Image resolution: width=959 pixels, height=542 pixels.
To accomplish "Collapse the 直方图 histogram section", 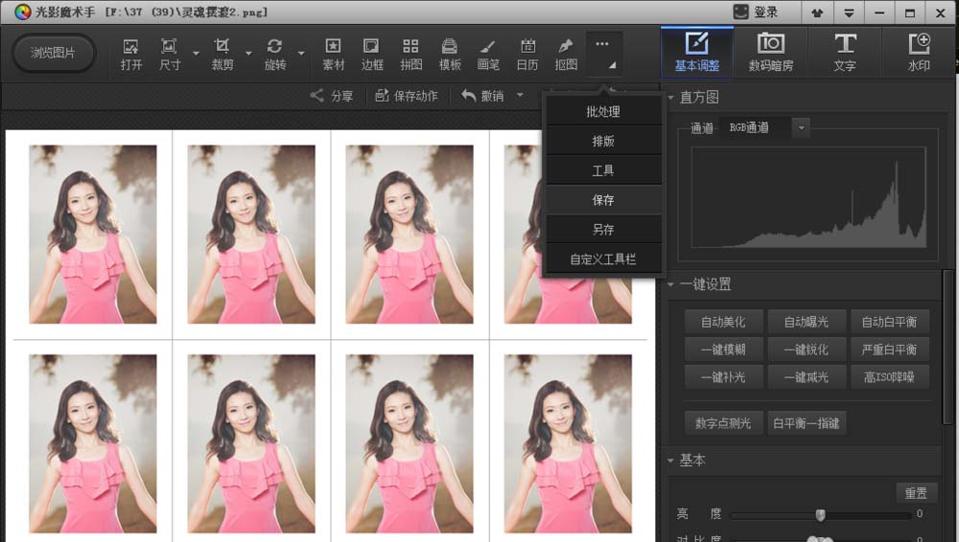I will tap(671, 97).
